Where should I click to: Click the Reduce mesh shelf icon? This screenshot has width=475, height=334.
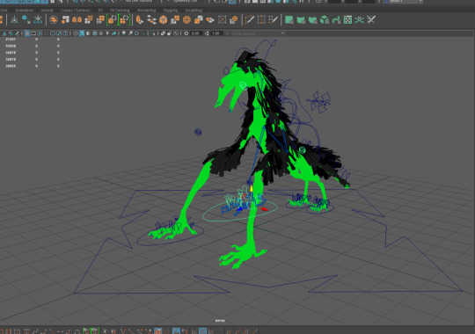pyautogui.click(x=100, y=20)
